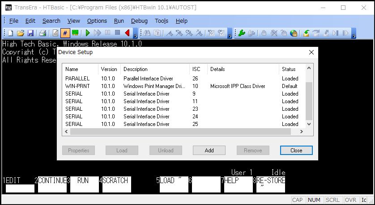Click the horizontal scroll right arrow

tap(302, 131)
